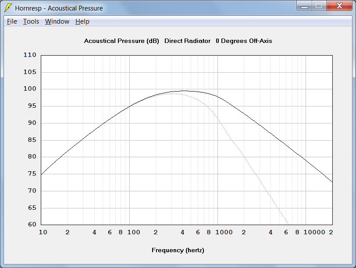Click the 'Direct Radiator' label
The height and width of the screenshot is (268, 356).
point(187,41)
